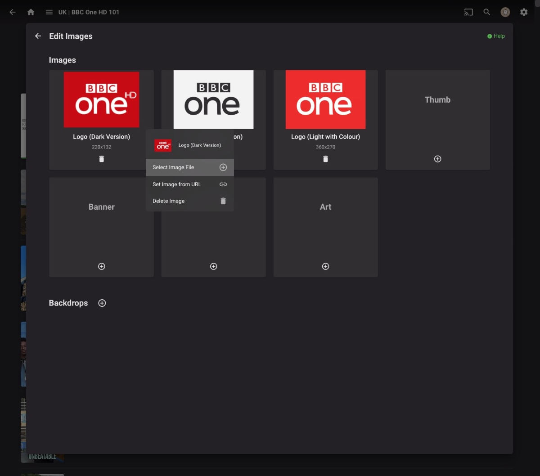
Task: Click the 360x270 dimensions text
Action: click(x=326, y=147)
